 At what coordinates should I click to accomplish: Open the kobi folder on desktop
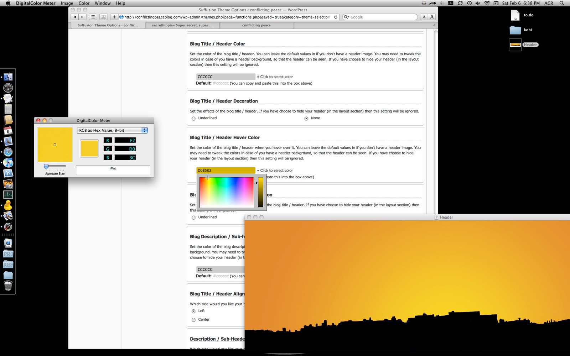[515, 30]
